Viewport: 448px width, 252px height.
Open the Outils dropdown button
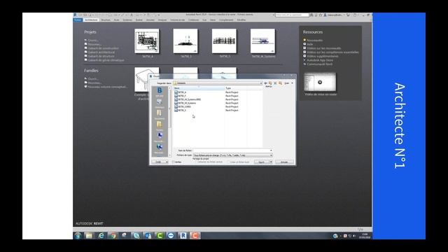point(160,162)
